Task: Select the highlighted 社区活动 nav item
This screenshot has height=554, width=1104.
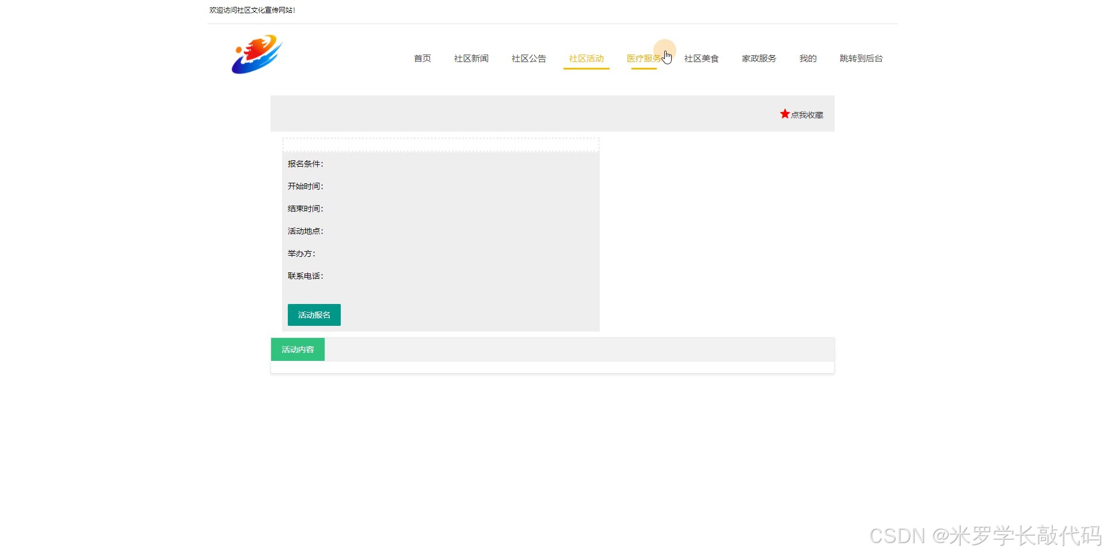Action: tap(586, 58)
